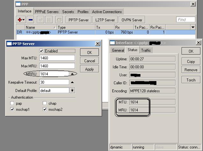The height and width of the screenshot is (151, 203).
Task: Switch to the PPPoE Servers tab
Action: (47, 12)
